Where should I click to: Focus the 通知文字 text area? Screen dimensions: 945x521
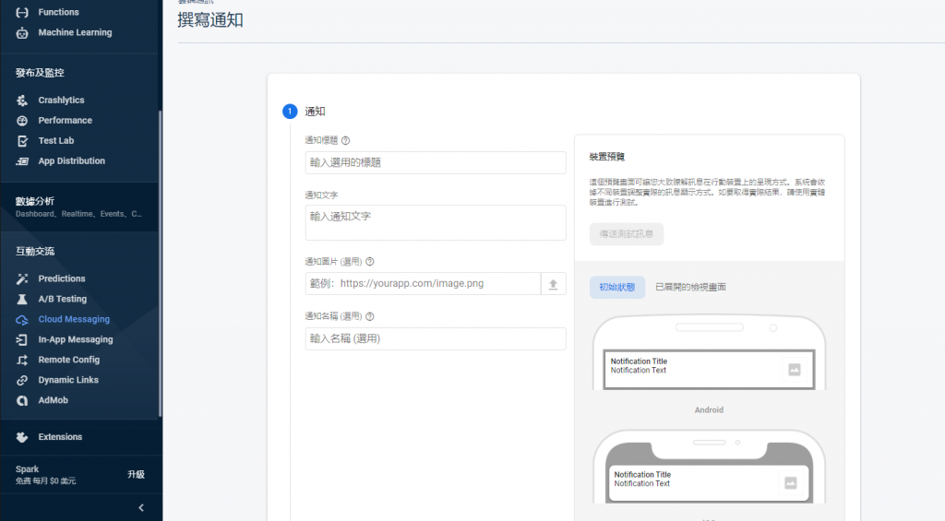click(x=436, y=223)
